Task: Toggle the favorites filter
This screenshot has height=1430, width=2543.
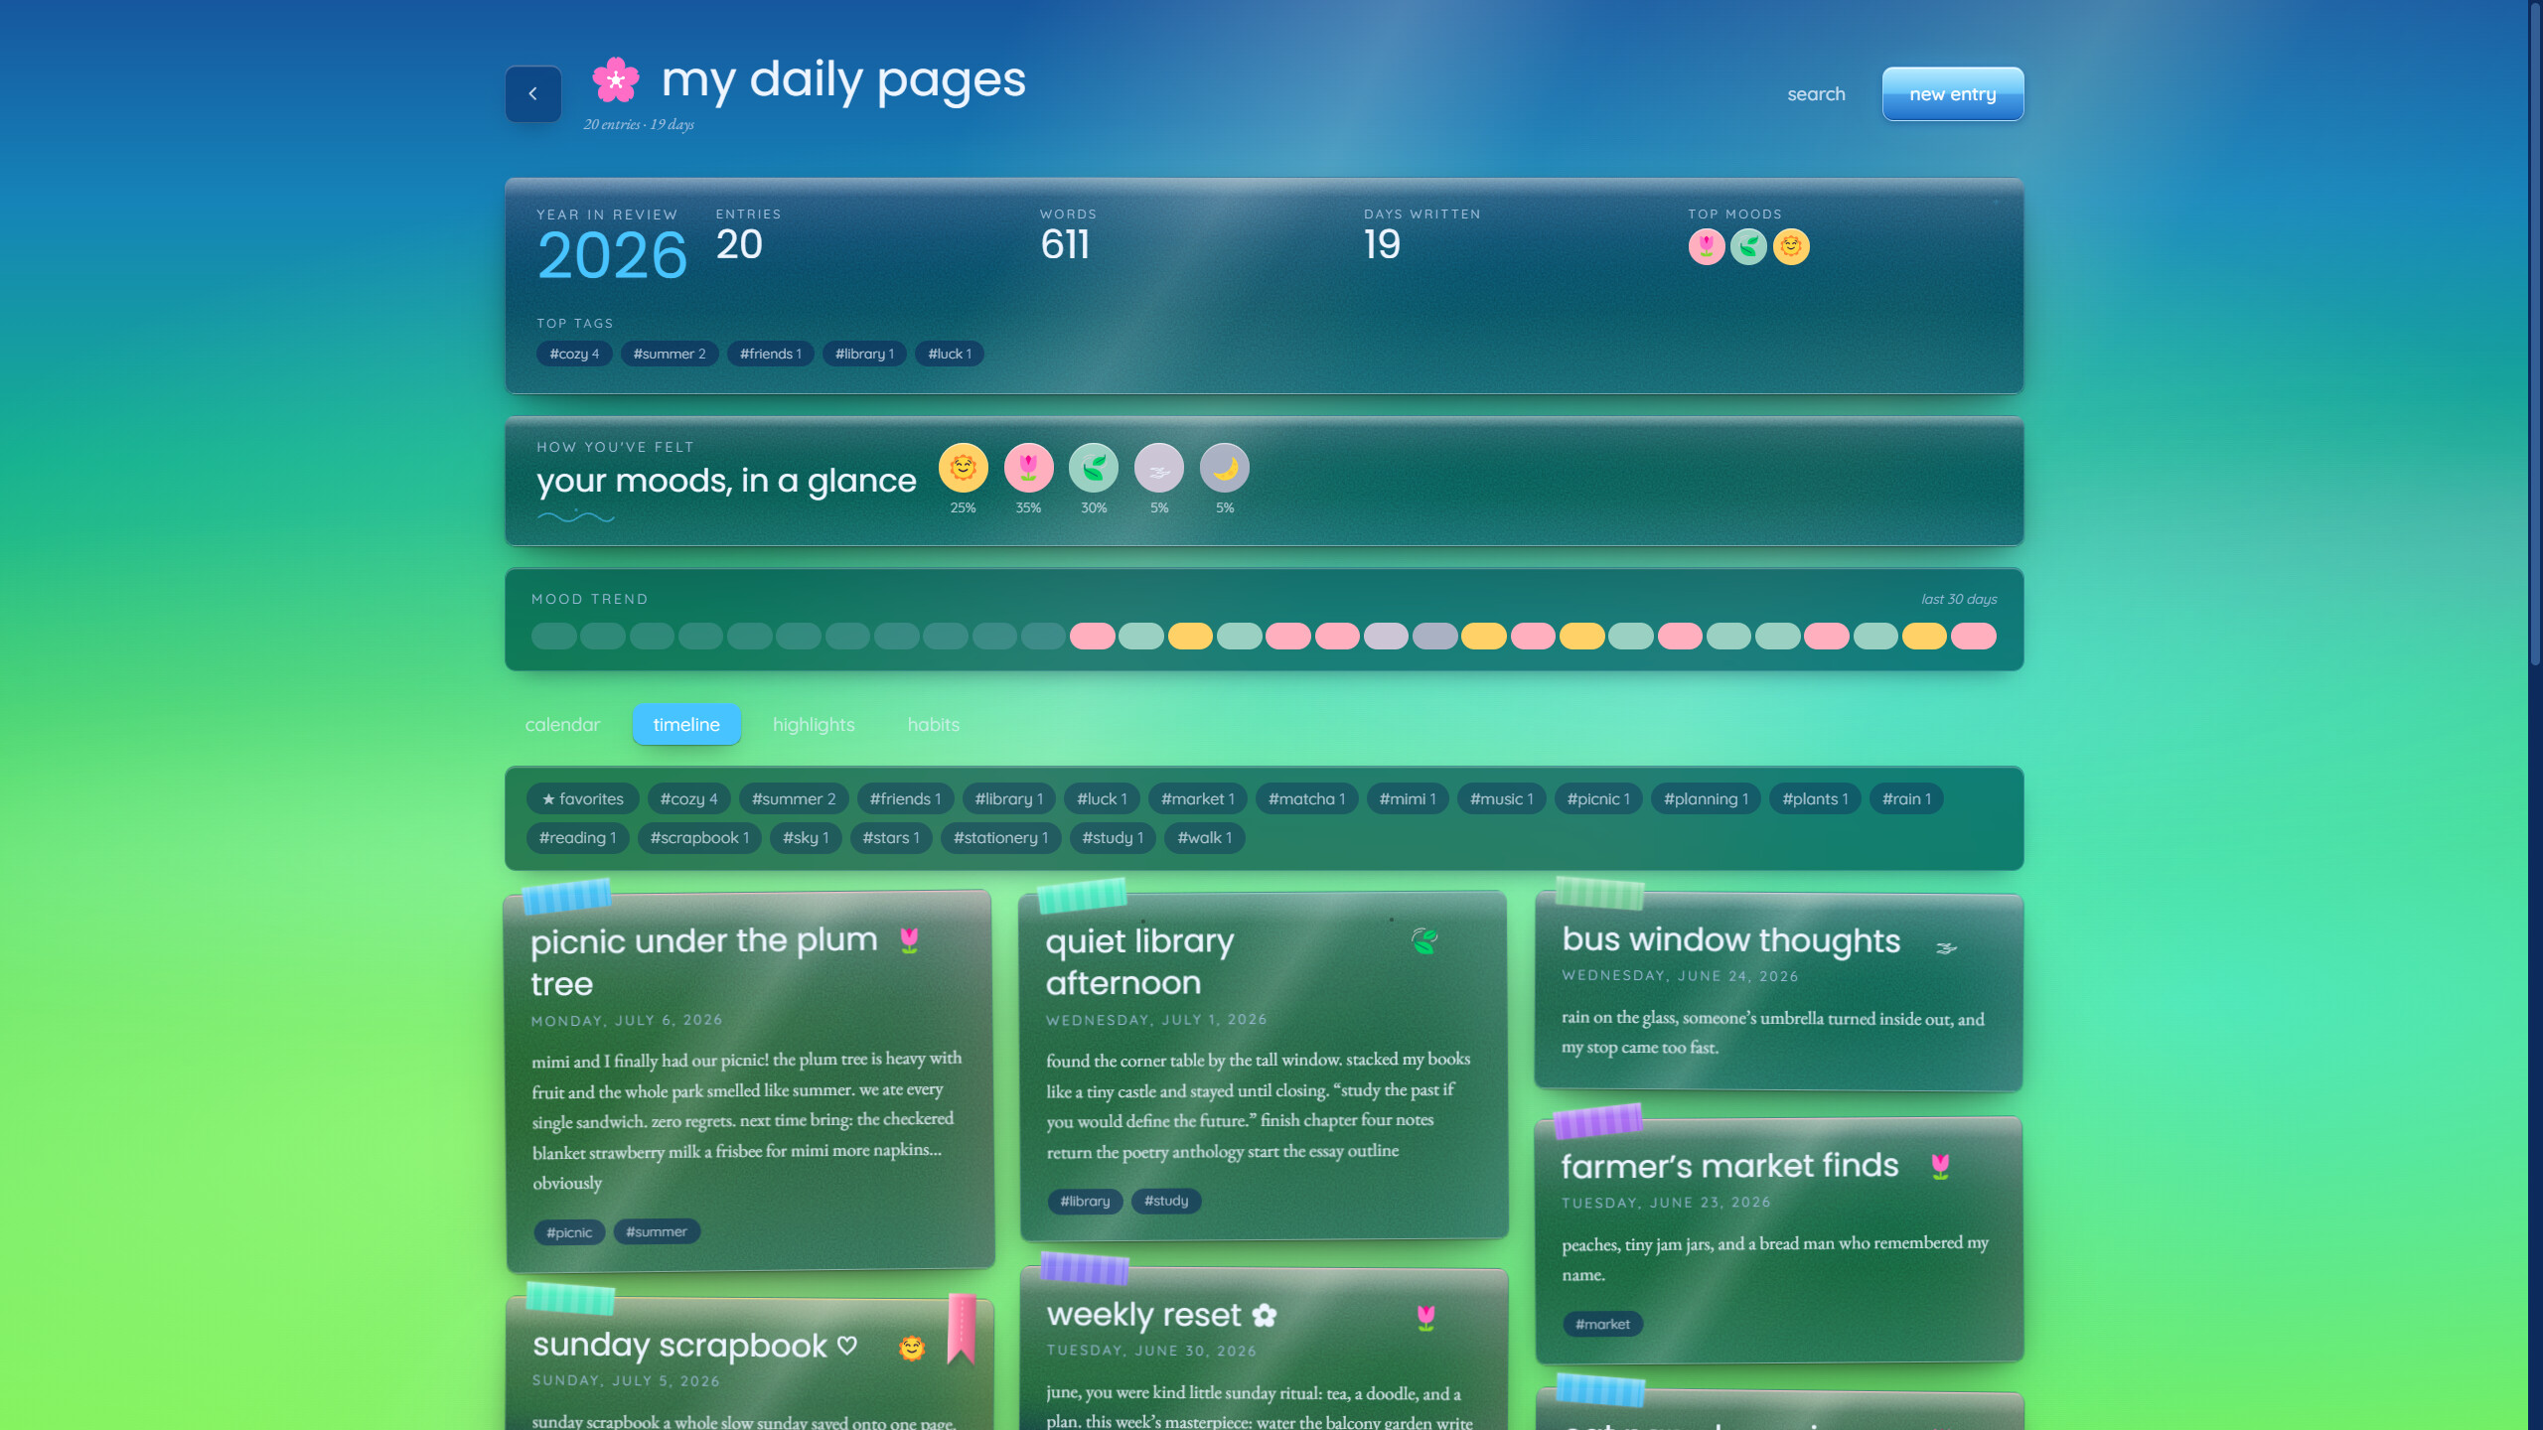Action: [x=583, y=798]
